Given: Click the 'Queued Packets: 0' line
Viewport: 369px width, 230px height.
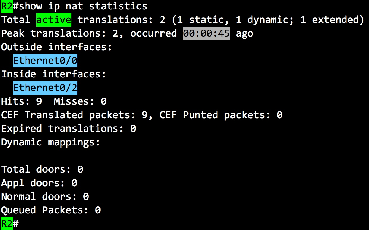Looking at the screenshot, I should pos(51,210).
